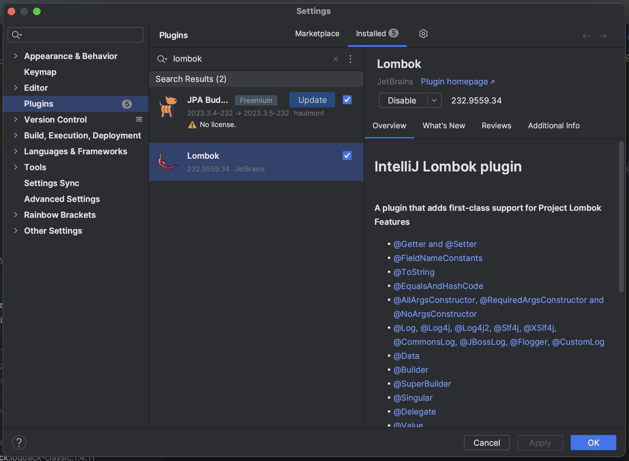629x461 pixels.
Task: Open the @Getter and @Setter link
Action: pos(435,244)
